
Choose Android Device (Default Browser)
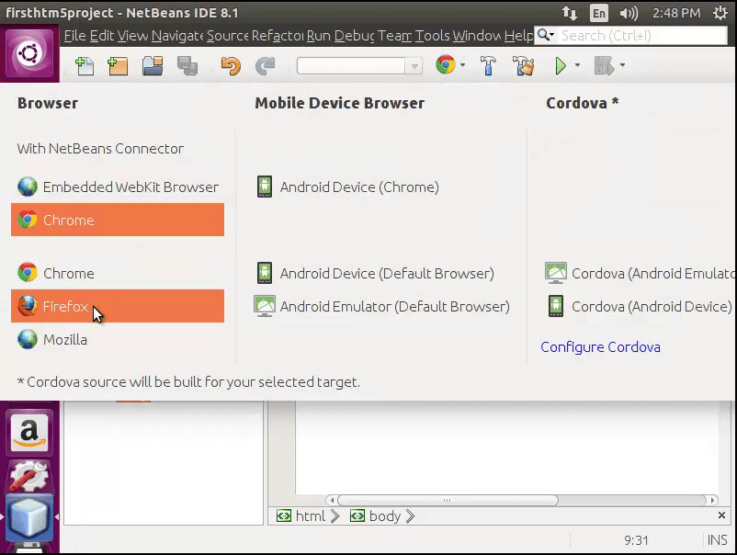376,273
